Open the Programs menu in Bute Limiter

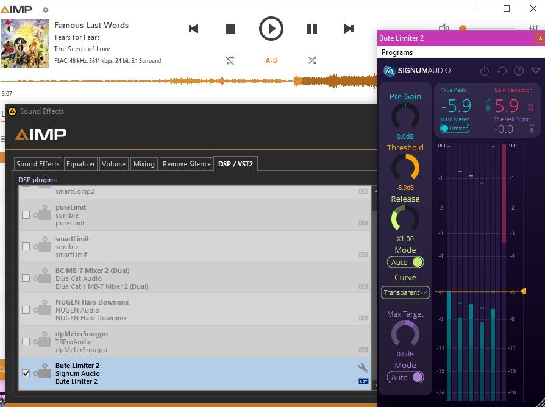point(397,52)
